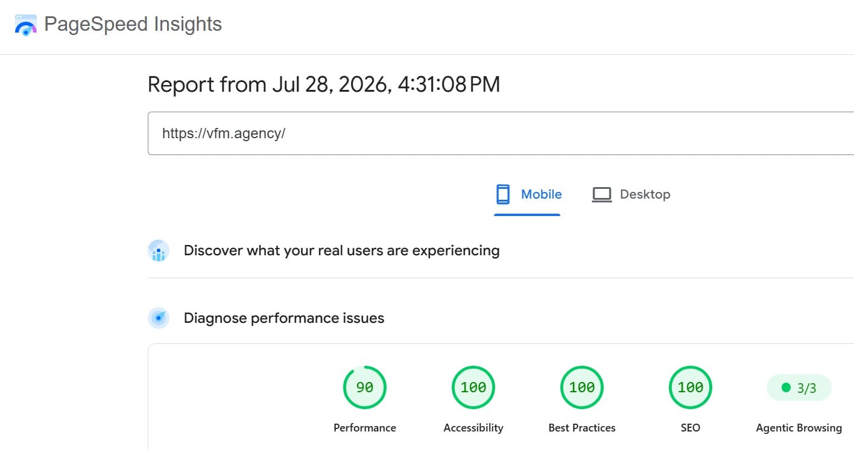The image size is (854, 449).
Task: Switch to the Mobile tab
Action: 527,194
